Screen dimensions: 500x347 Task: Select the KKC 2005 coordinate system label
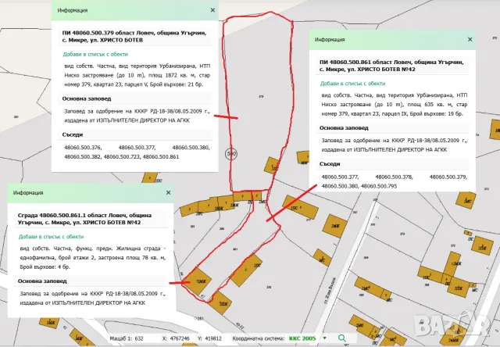tap(302, 338)
